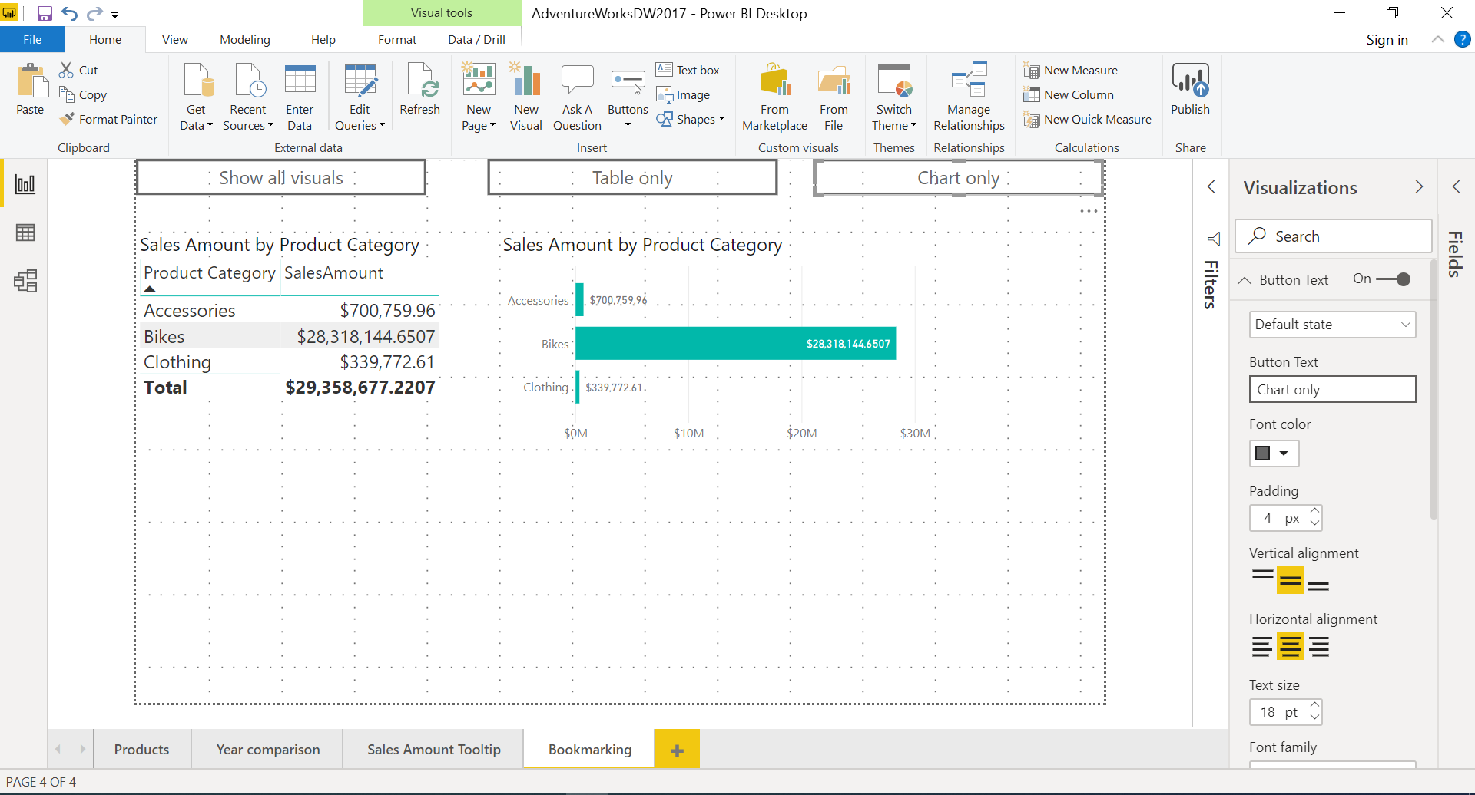Open the Font color swatch picker
The image size is (1475, 795).
tap(1273, 454)
